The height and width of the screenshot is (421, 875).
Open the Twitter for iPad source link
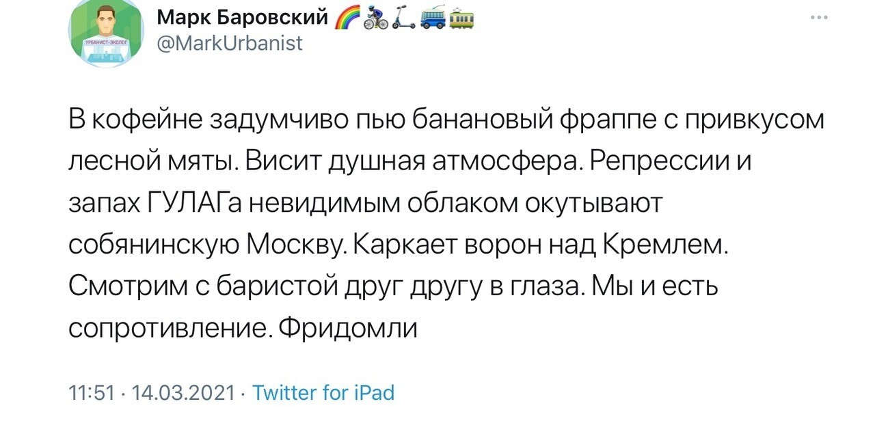point(323,393)
